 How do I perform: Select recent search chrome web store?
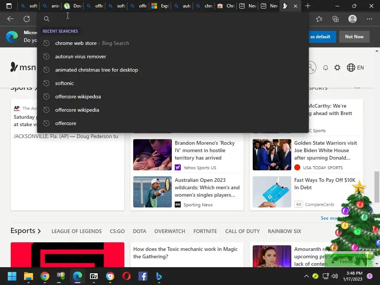pyautogui.click(x=173, y=43)
